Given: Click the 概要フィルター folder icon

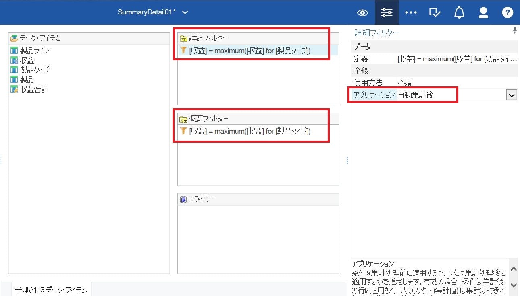Looking at the screenshot, I should click(183, 119).
